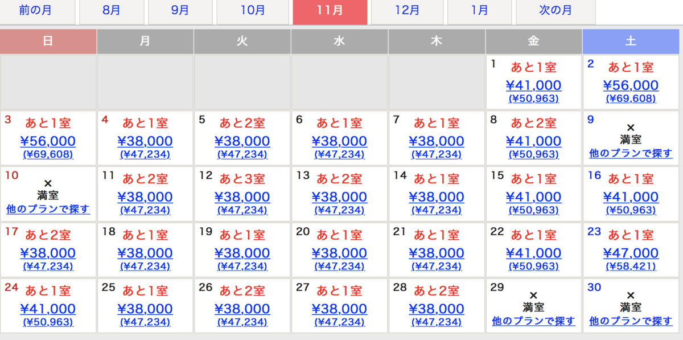Switch to the 12月 month tab

pyautogui.click(x=407, y=10)
